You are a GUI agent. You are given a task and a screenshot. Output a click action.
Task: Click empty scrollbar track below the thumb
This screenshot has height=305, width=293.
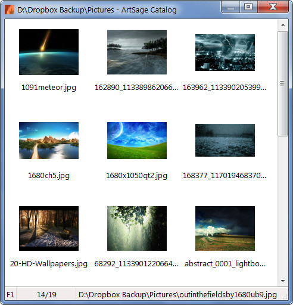click(283, 206)
